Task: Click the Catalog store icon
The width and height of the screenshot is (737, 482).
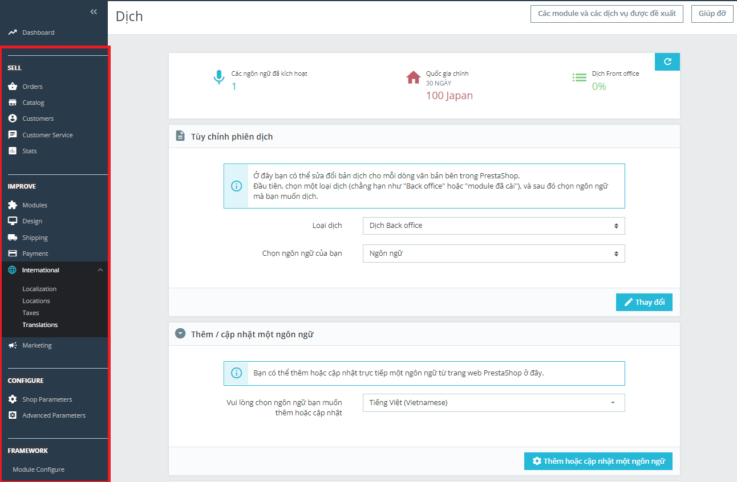Action: click(13, 103)
